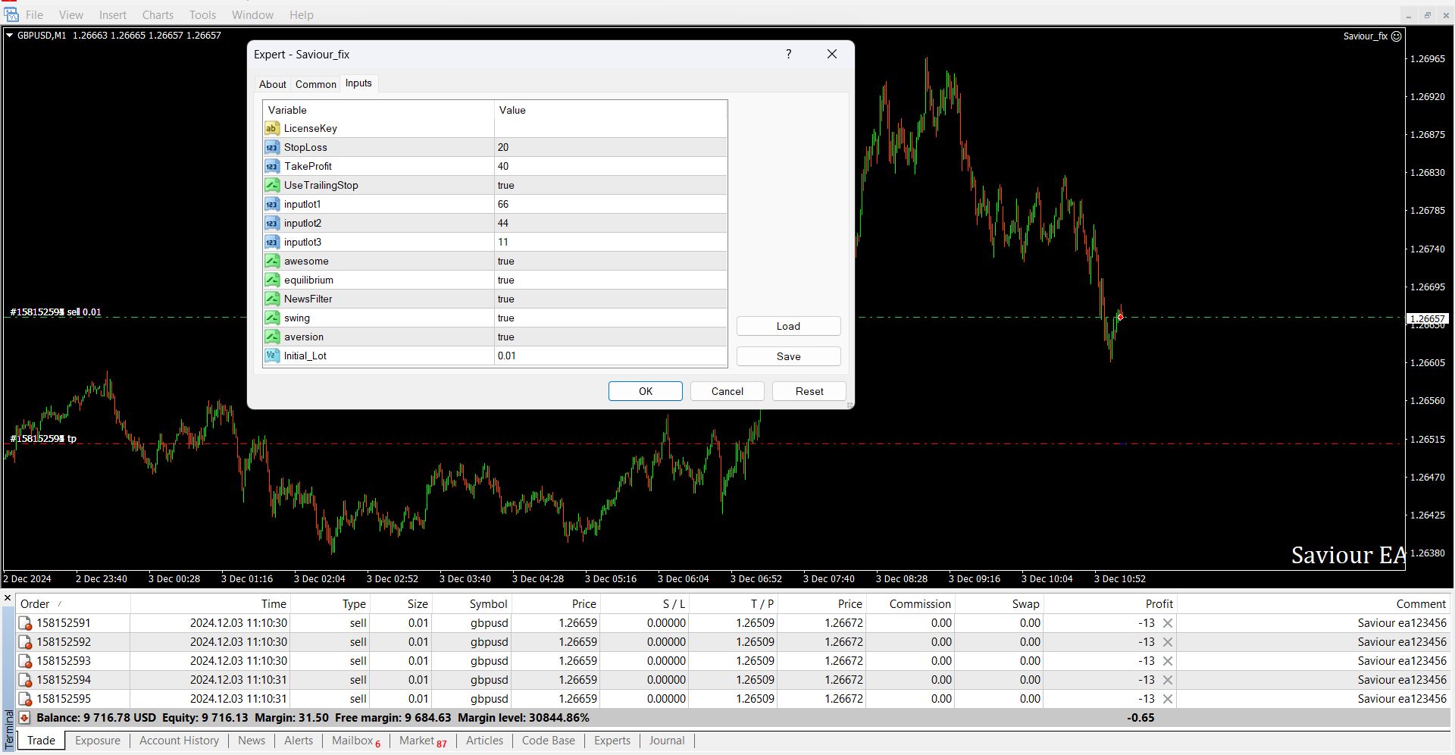Viewport: 1455px width, 755px height.
Task: Open the Account History tab
Action: [x=179, y=741]
